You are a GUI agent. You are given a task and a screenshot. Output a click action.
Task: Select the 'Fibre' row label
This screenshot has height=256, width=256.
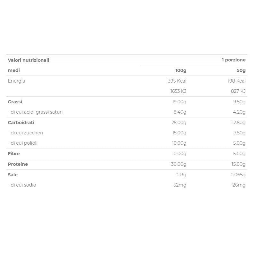point(14,154)
